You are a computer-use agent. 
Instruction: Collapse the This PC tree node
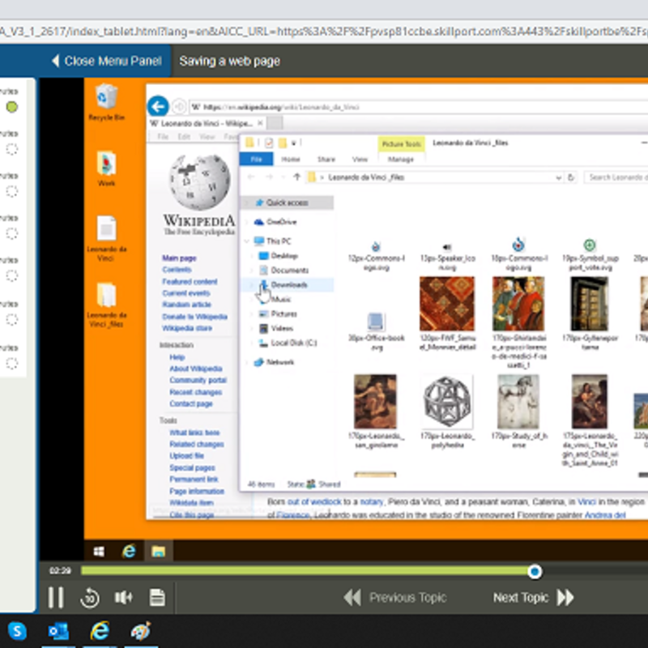coord(247,241)
